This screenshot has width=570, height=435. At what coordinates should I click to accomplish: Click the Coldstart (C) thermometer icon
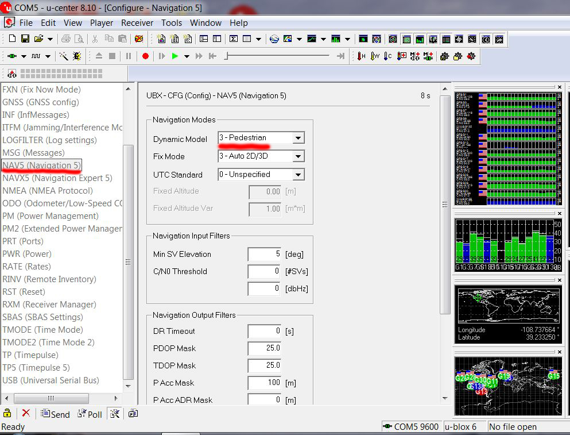point(388,56)
